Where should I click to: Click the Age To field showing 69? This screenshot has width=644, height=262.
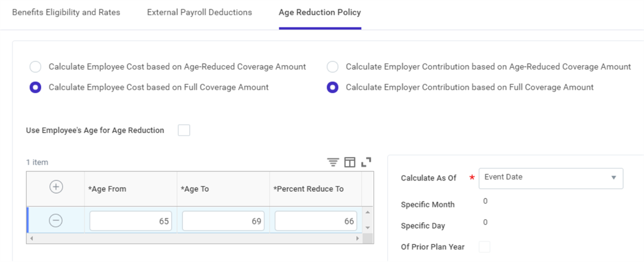coord(223,221)
